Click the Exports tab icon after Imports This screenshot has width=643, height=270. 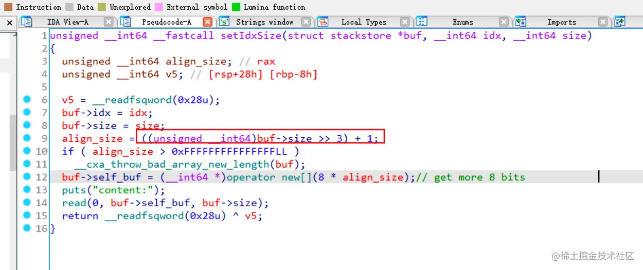pyautogui.click(x=620, y=22)
